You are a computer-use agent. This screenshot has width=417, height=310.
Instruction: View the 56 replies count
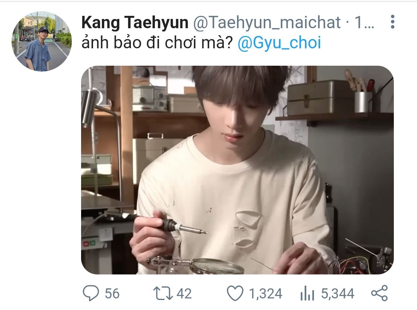[112, 293]
